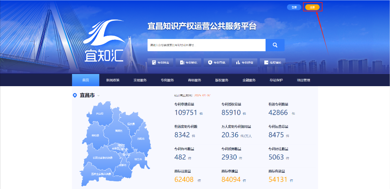Open 专利评估 bar chart shortcut
The width and height of the screenshot is (390, 189).
(244, 63)
